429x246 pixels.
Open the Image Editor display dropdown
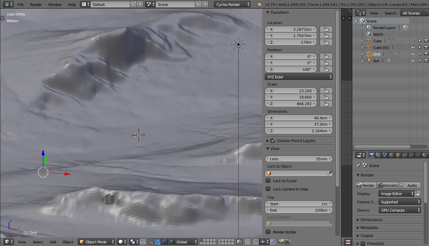(396, 194)
